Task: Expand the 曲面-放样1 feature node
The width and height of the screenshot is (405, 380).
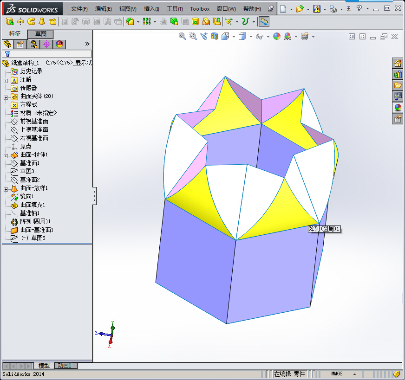Action: (6, 189)
